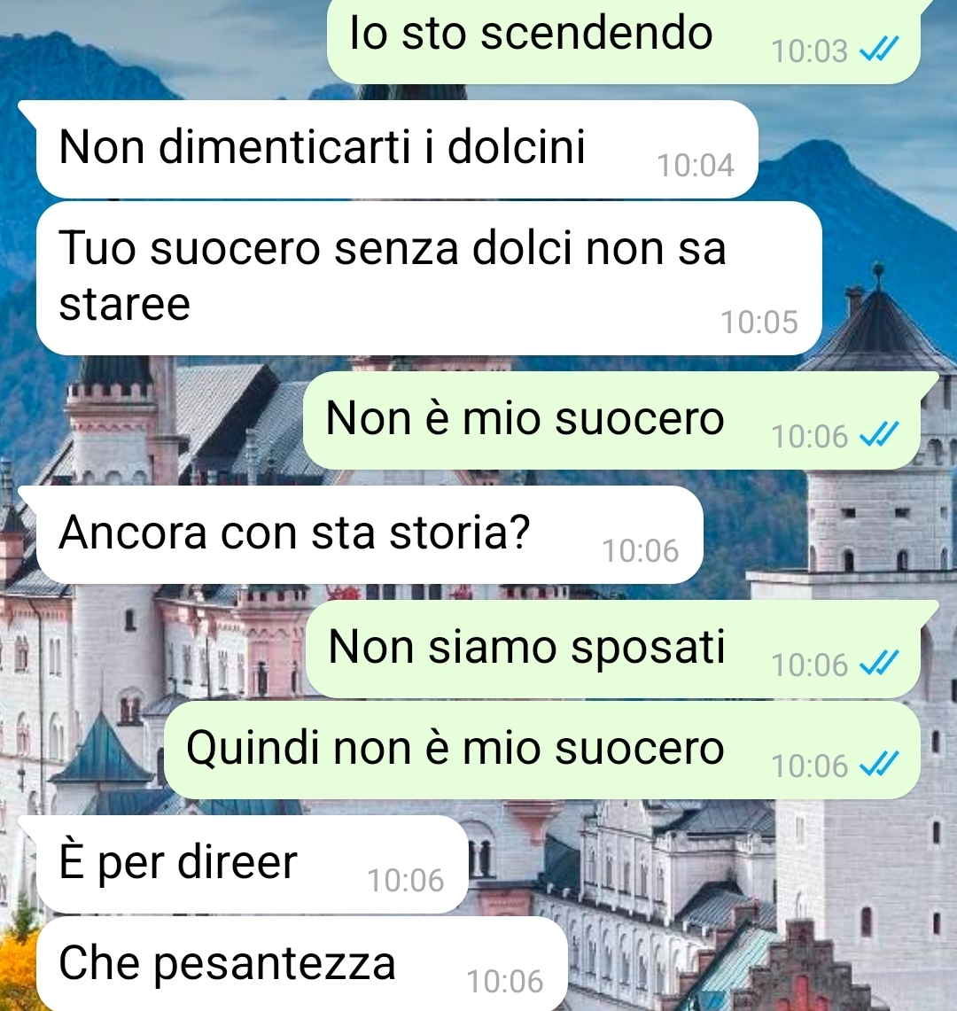Tap the 'È per direer' message
The width and height of the screenshot is (957, 1011).
click(x=253, y=864)
